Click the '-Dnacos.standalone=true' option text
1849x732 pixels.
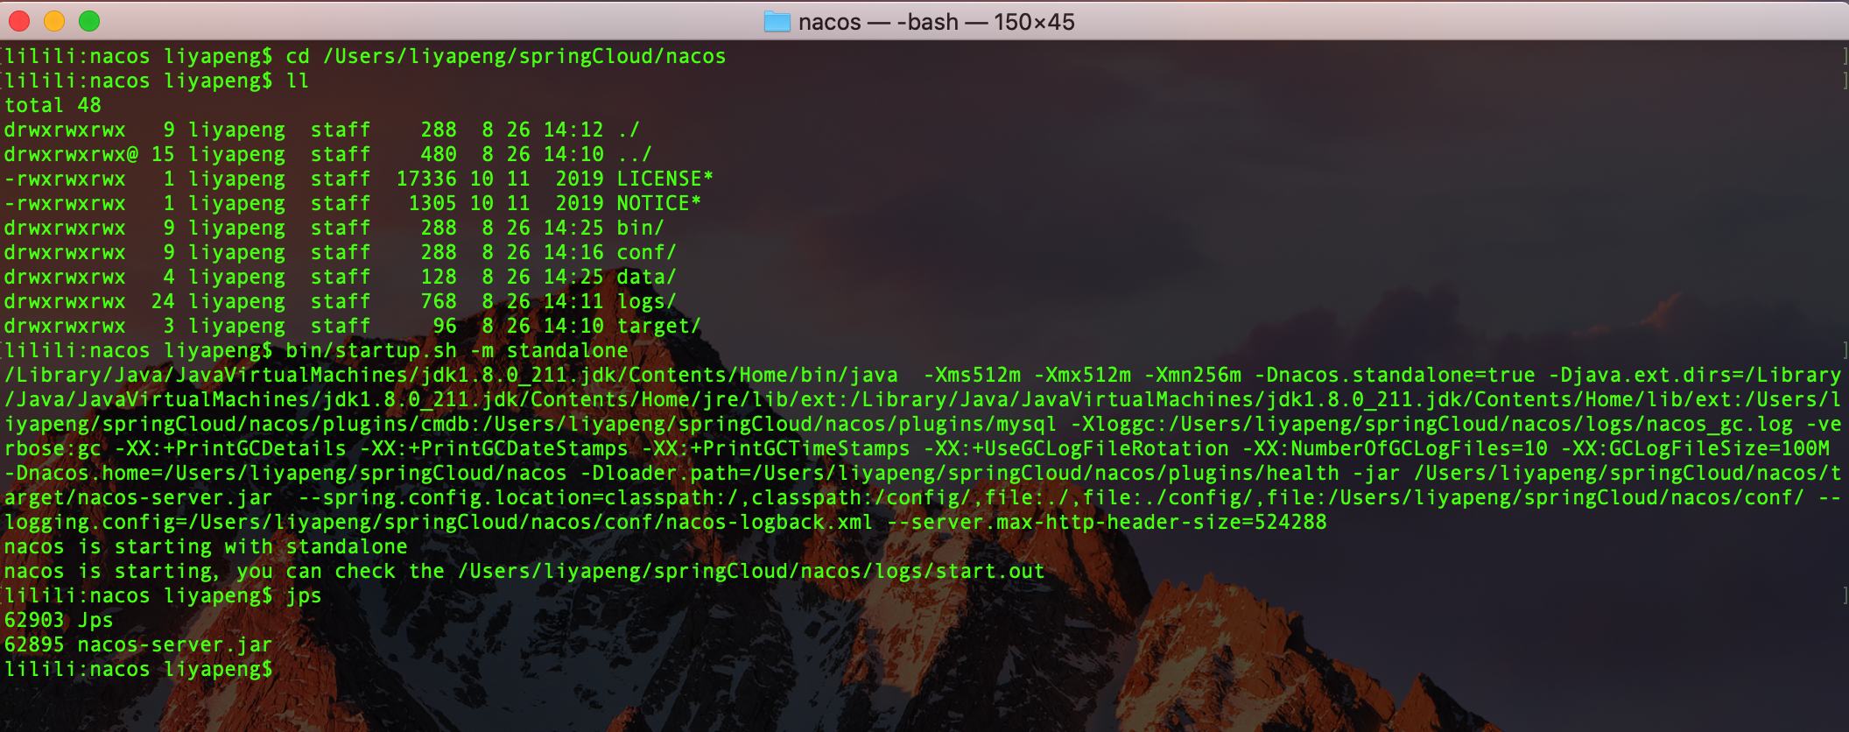tap(1395, 375)
